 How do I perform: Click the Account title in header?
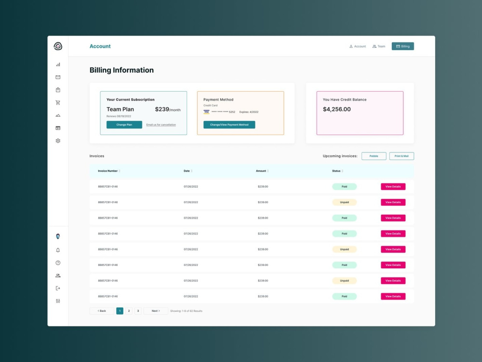point(100,46)
